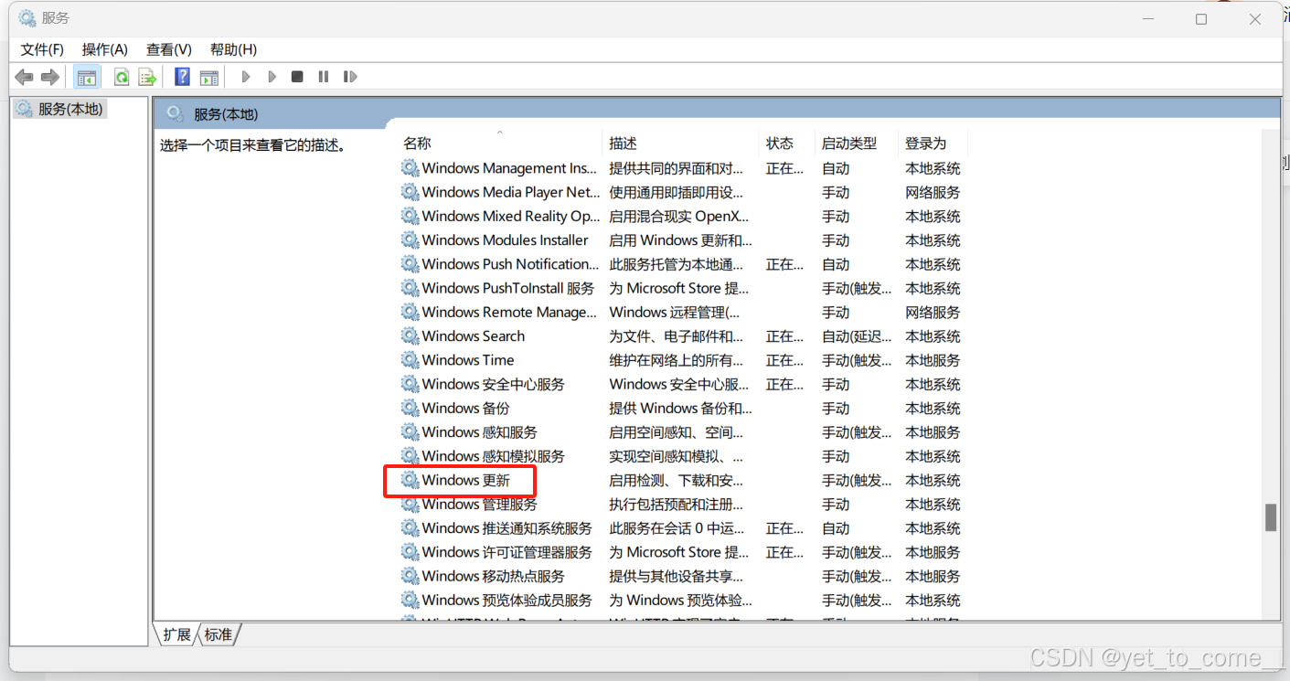
Task: Open the 帮助(H) menu
Action: pyautogui.click(x=233, y=49)
